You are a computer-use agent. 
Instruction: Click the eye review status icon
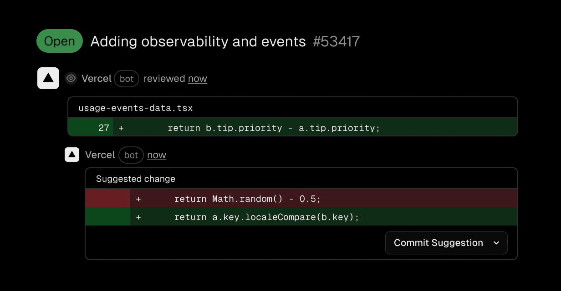pyautogui.click(x=71, y=79)
